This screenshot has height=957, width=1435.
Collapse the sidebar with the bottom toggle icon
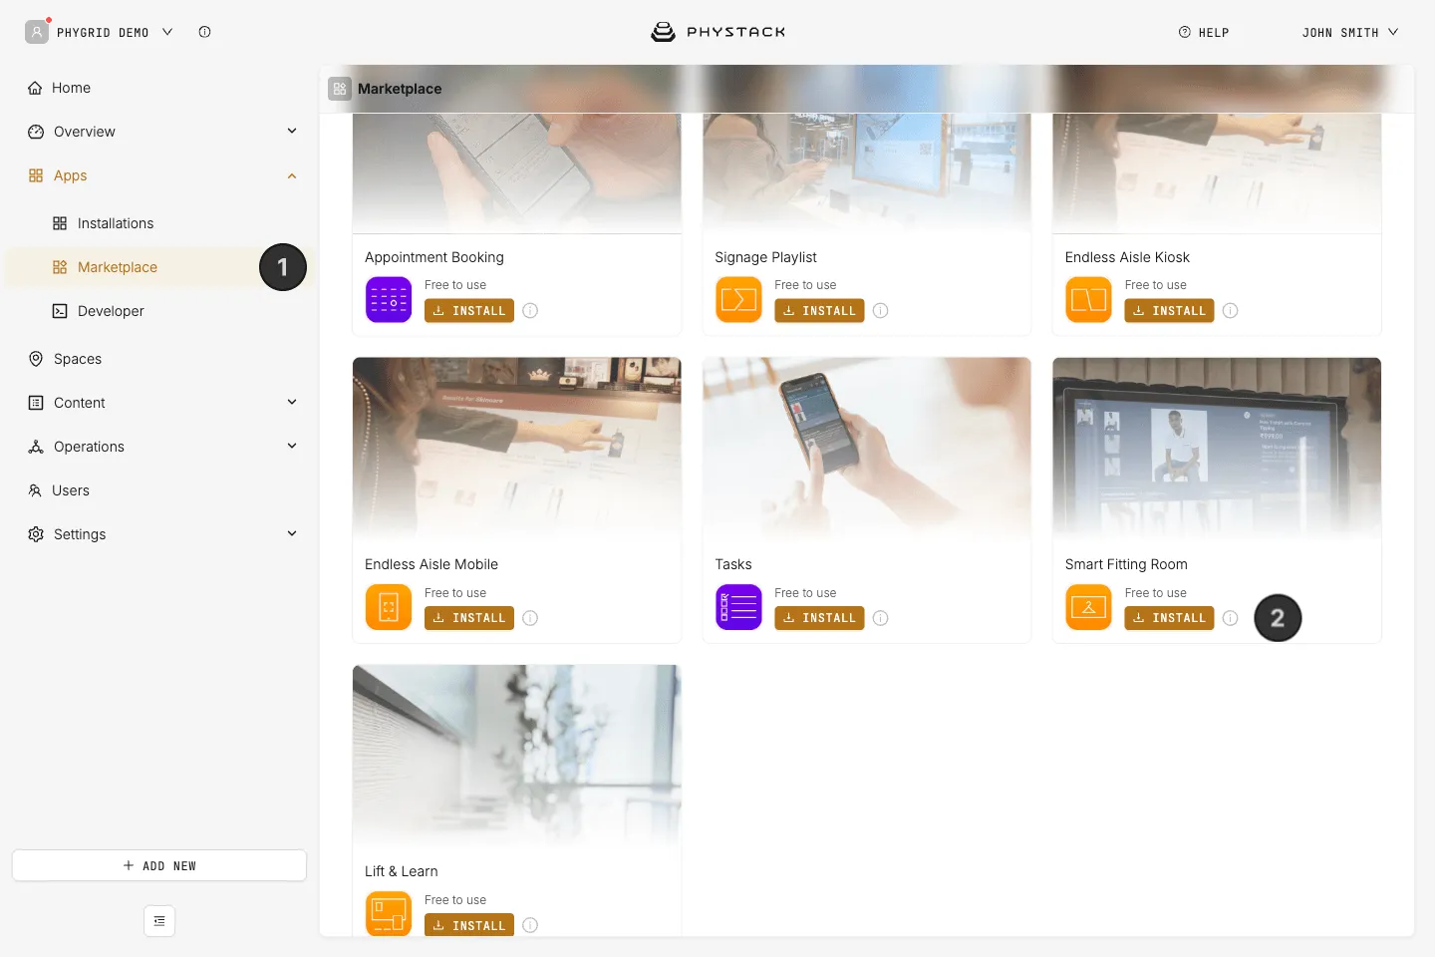point(159,921)
